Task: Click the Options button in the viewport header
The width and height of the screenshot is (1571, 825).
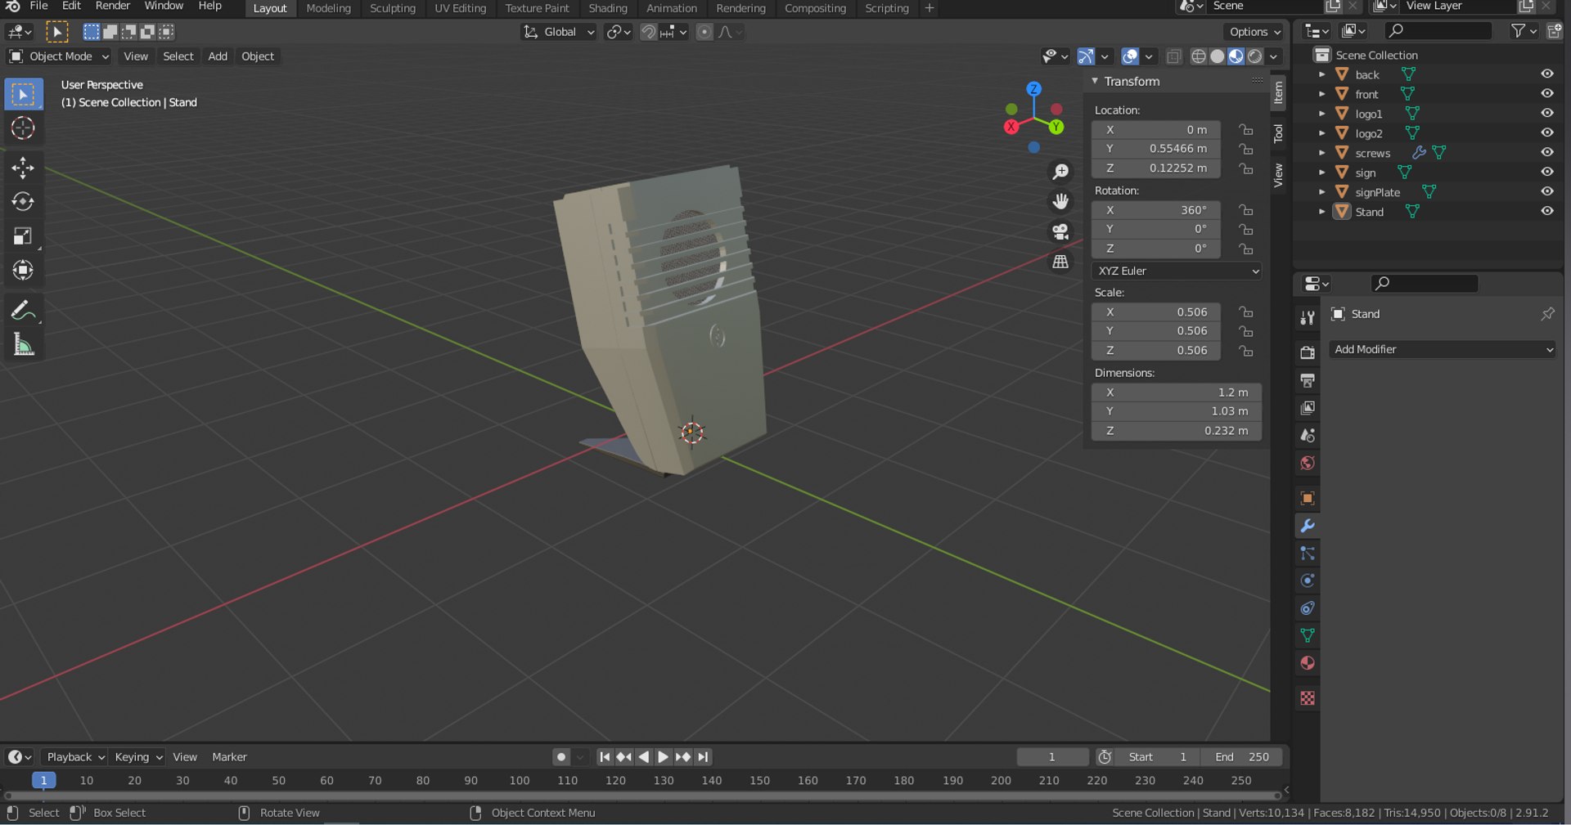Action: point(1254,32)
